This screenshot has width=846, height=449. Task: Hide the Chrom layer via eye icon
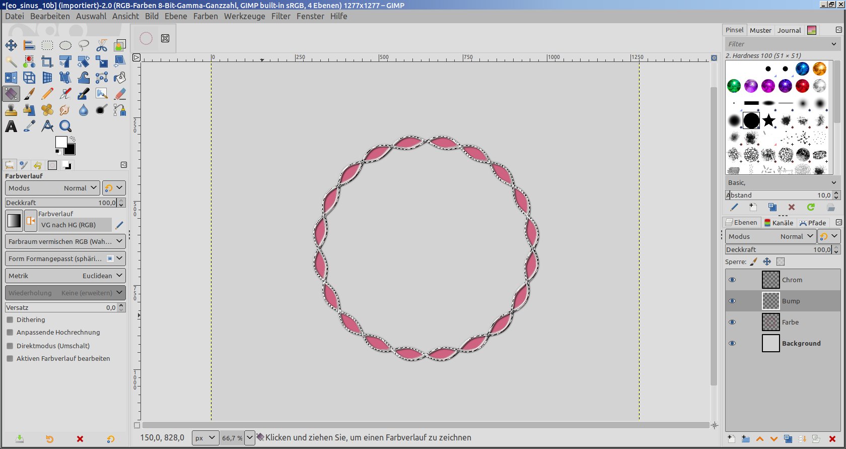pos(732,280)
